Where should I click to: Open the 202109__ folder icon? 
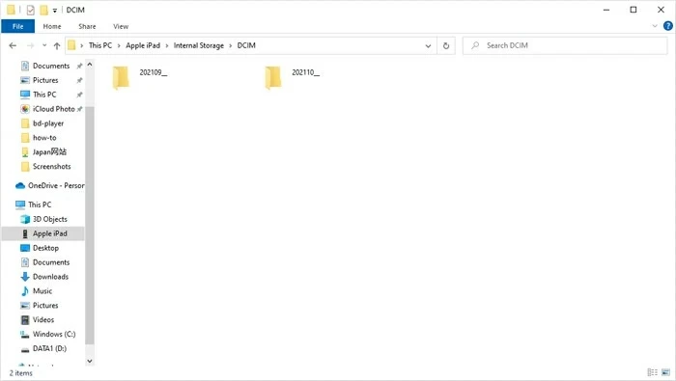pyautogui.click(x=121, y=77)
